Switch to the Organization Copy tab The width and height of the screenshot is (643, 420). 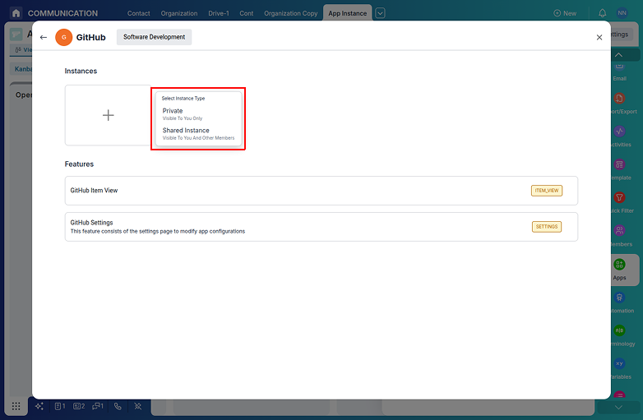[291, 13]
